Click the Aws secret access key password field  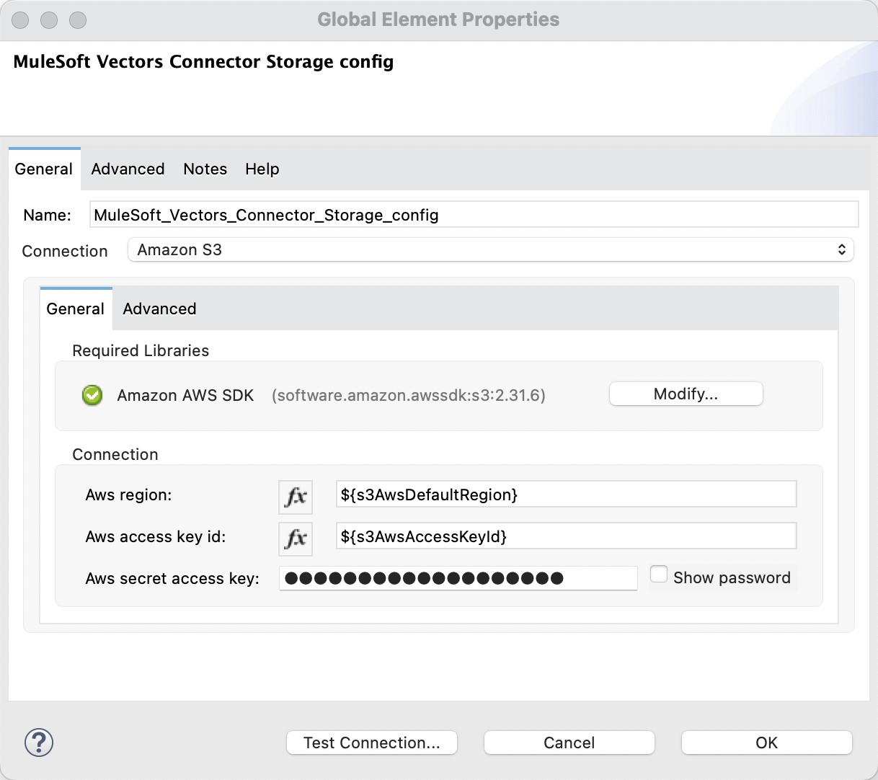pyautogui.click(x=458, y=578)
